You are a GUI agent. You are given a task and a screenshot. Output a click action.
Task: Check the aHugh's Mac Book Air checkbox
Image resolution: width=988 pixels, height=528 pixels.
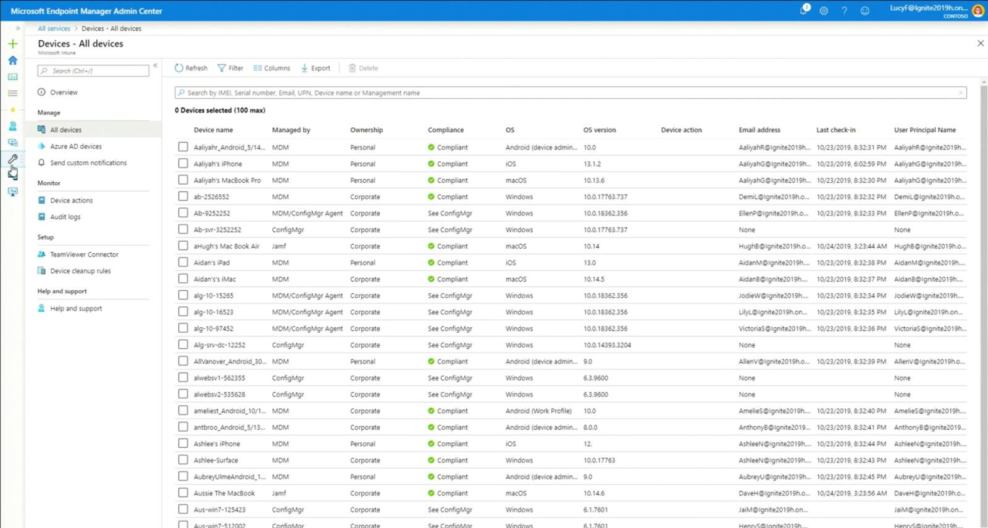[x=183, y=246]
